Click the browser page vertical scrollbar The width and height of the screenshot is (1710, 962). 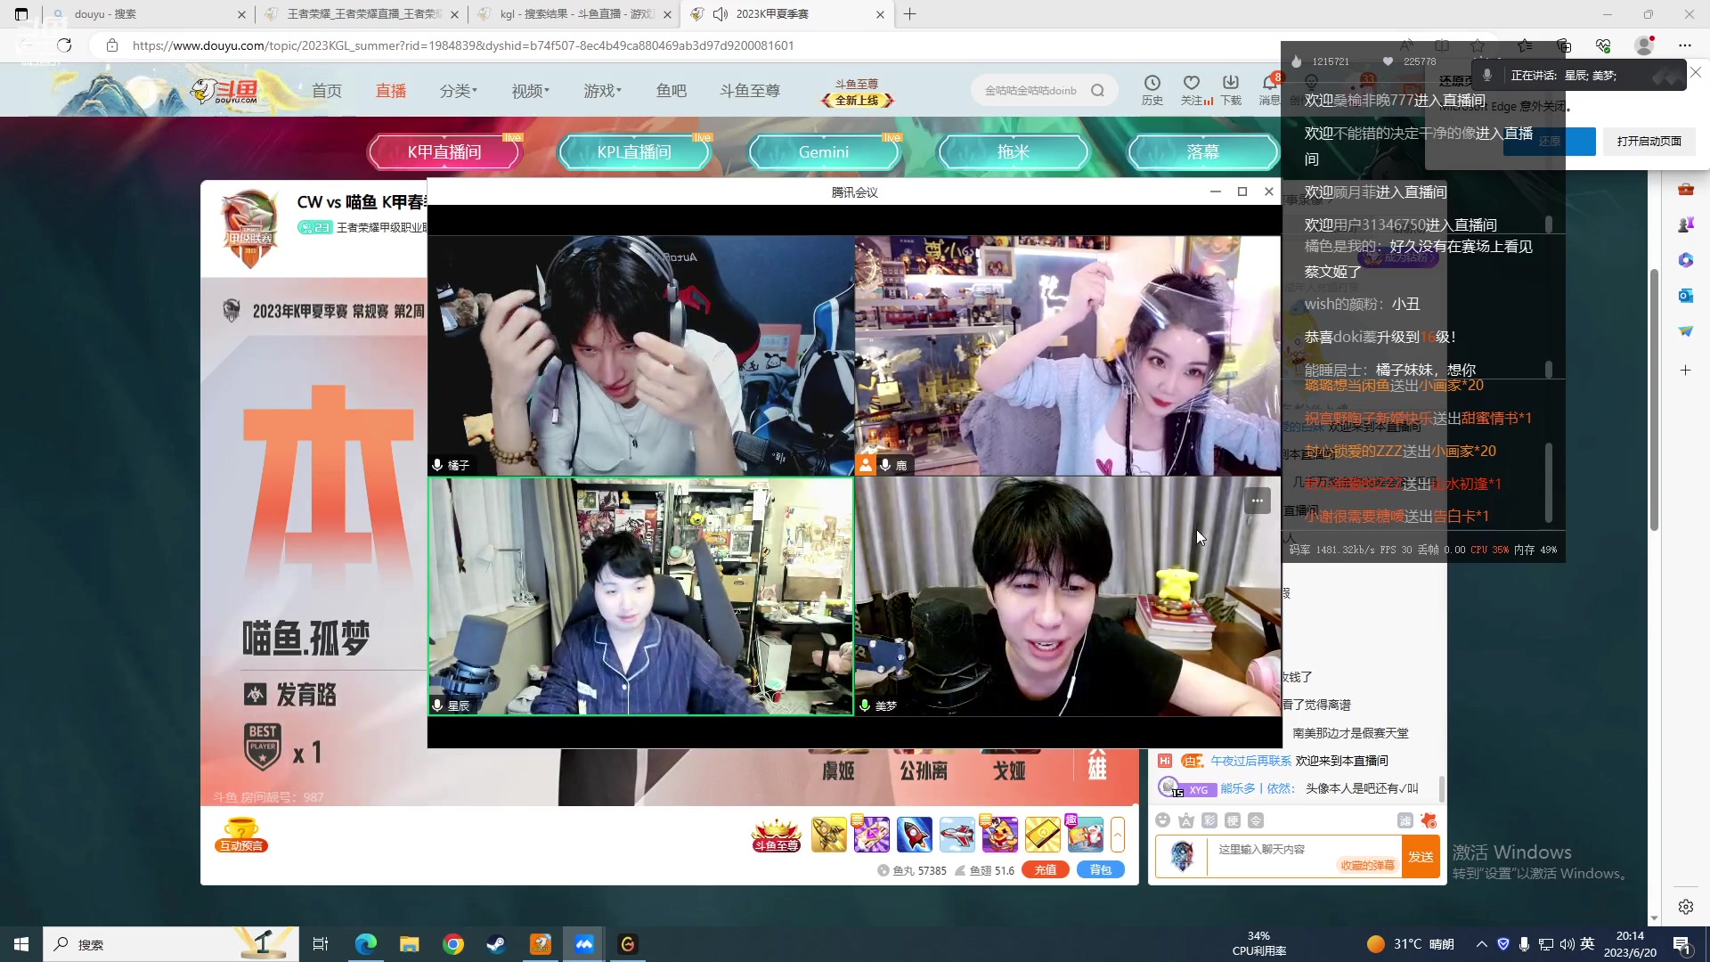click(x=1654, y=399)
